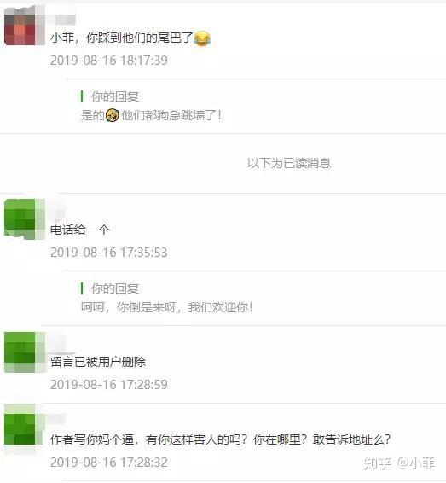Click the reply '呵呵，你倒是来呀，我们欢迎你!'
This screenshot has height=483, width=446.
pos(167,307)
